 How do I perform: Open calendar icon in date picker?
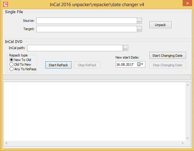click(x=139, y=64)
